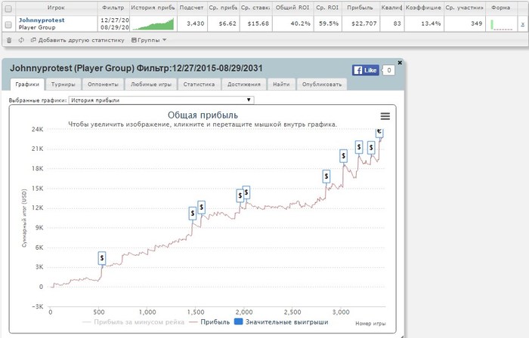Click the 83 cell

point(391,23)
